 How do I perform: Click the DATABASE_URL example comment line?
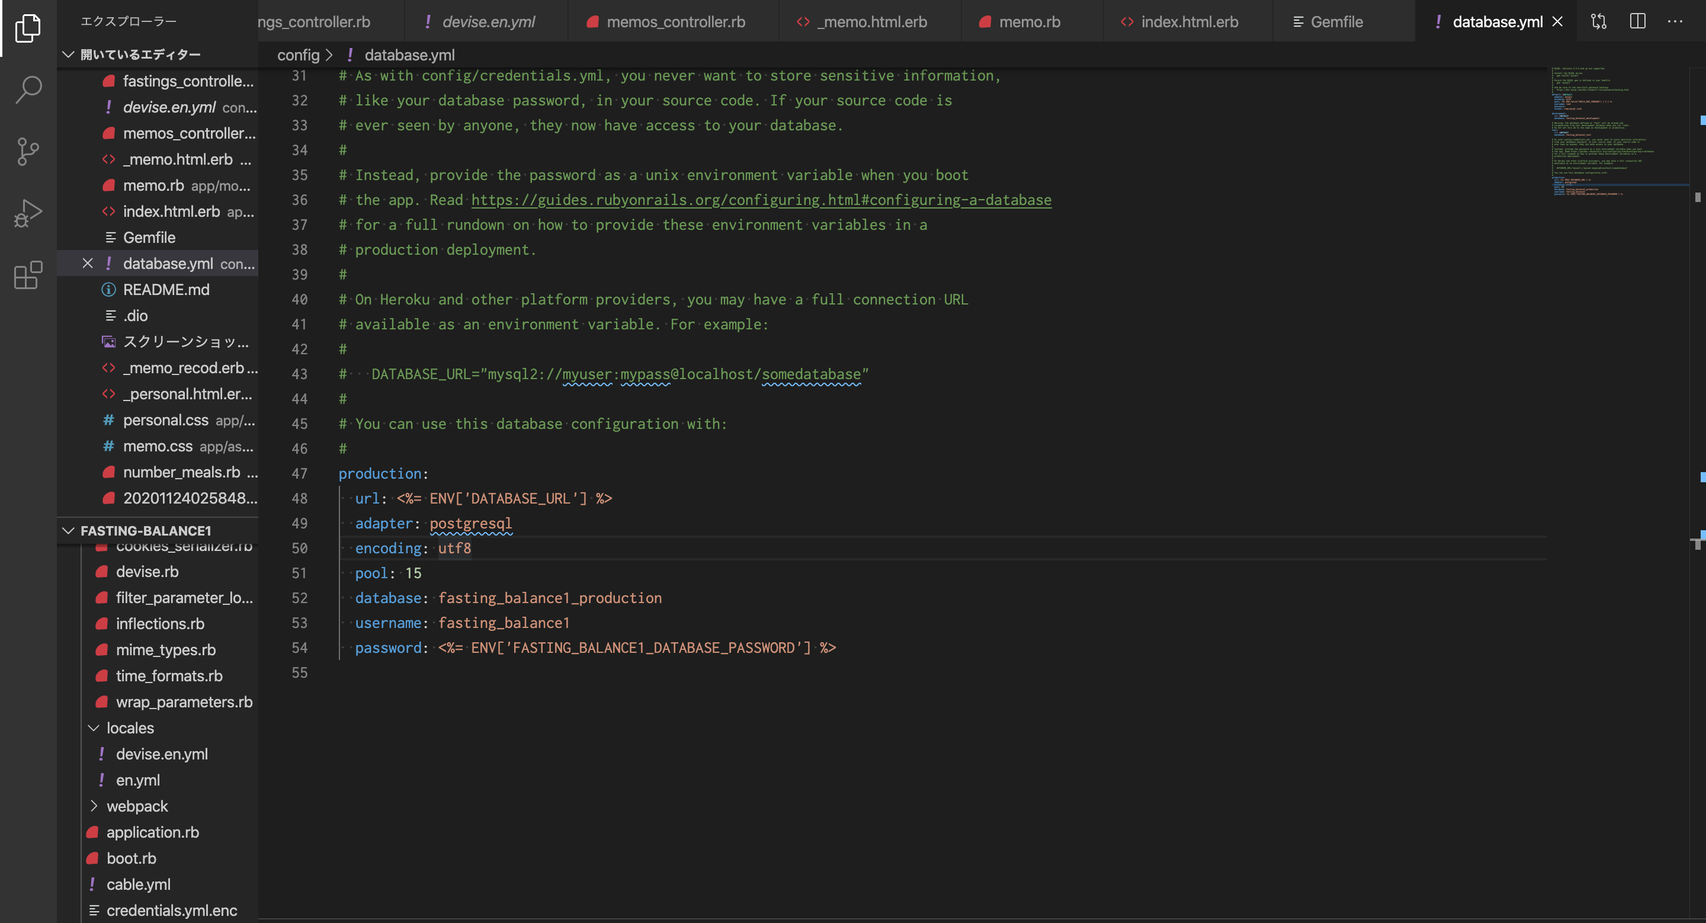click(604, 374)
